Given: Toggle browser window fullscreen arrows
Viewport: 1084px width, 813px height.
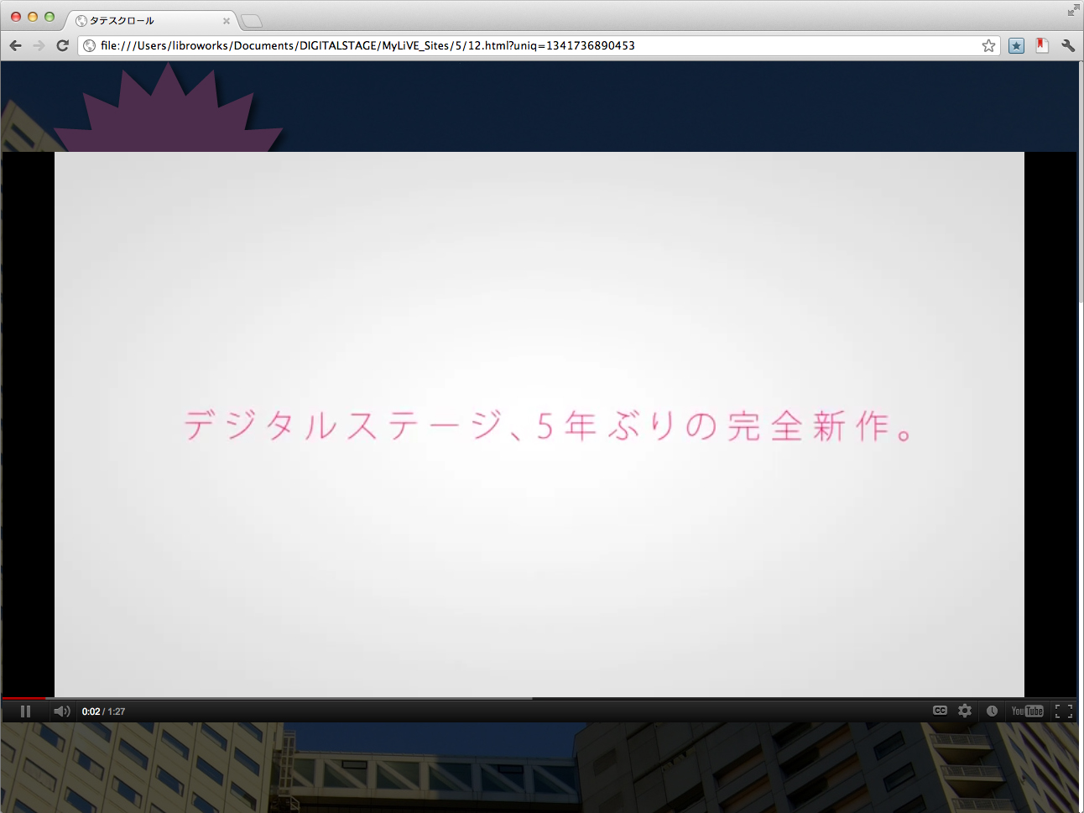Looking at the screenshot, I should (x=1073, y=9).
